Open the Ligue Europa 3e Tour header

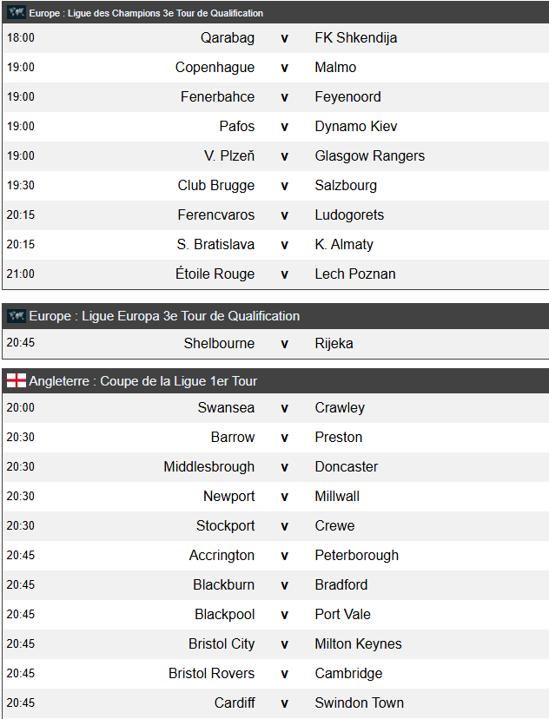tap(164, 316)
